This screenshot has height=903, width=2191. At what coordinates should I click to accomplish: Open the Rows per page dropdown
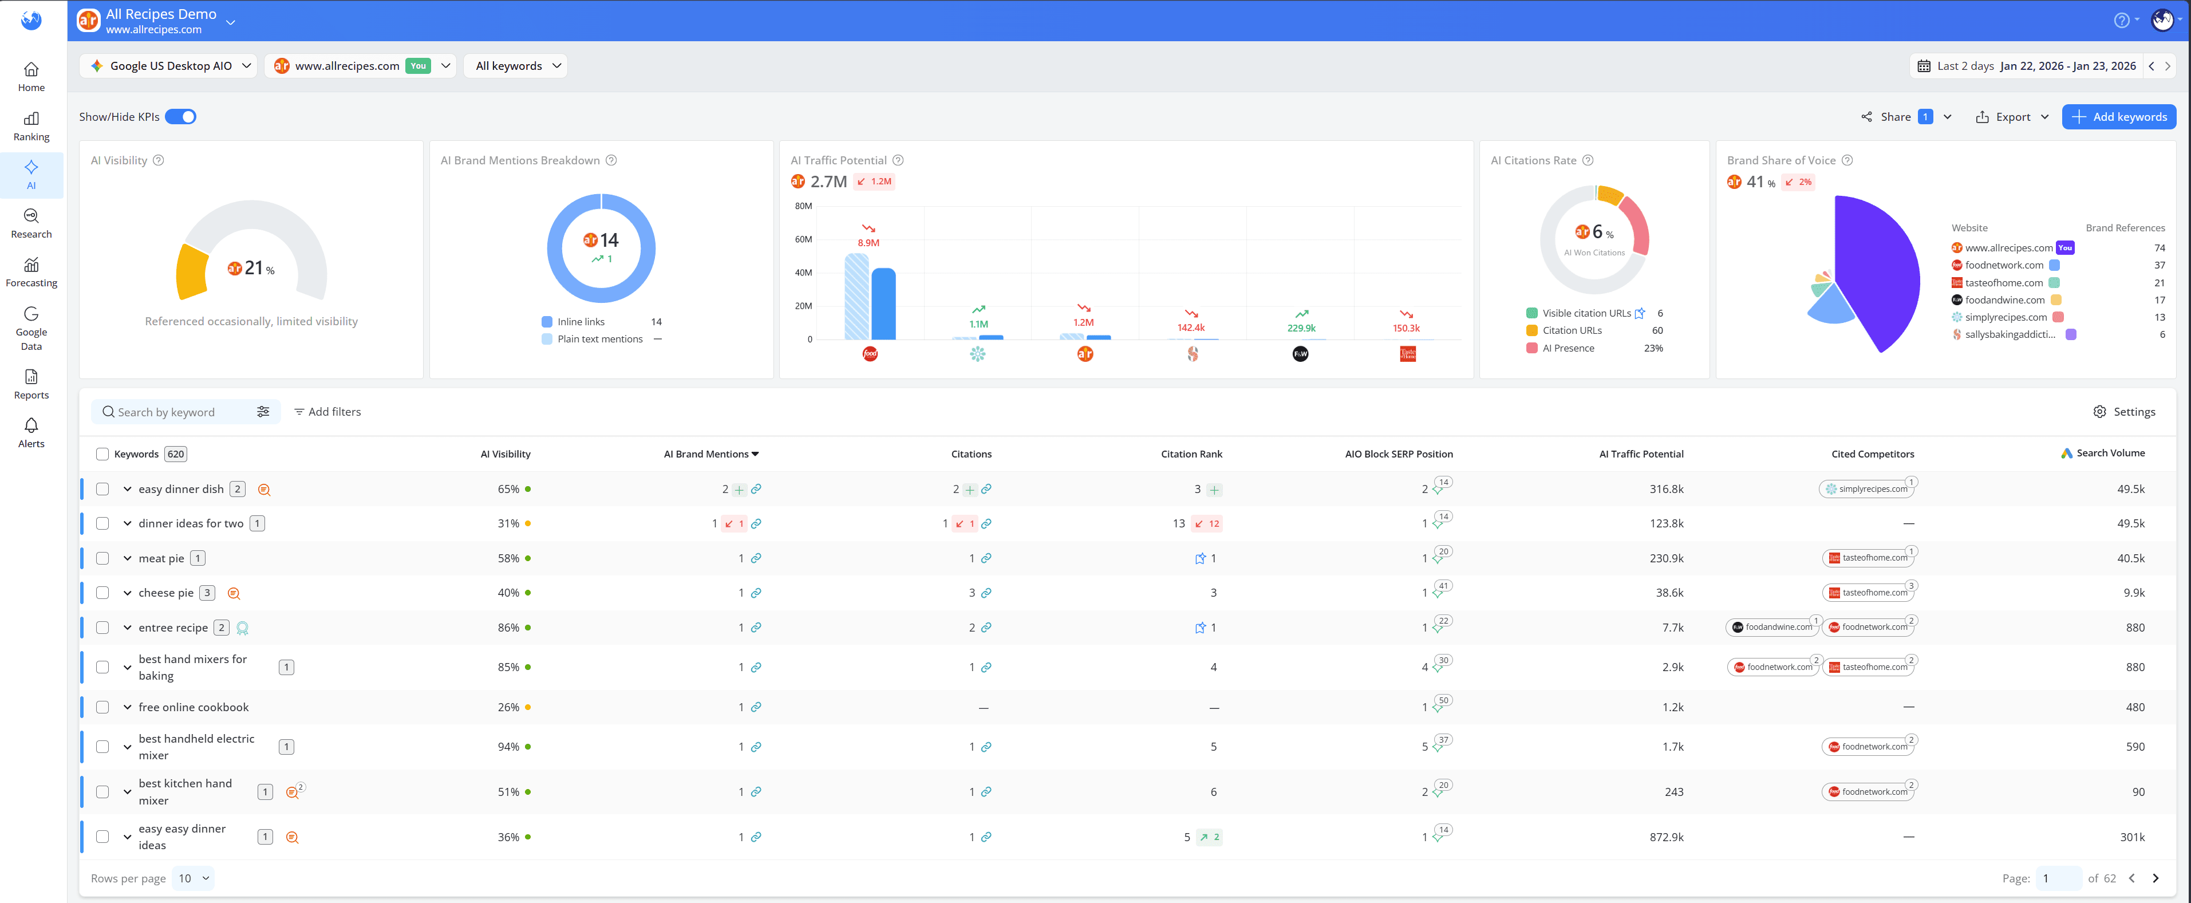(x=193, y=877)
